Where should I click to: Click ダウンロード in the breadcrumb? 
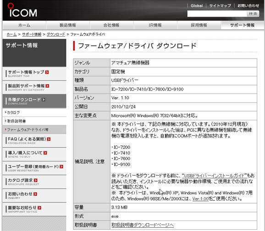click(x=56, y=34)
